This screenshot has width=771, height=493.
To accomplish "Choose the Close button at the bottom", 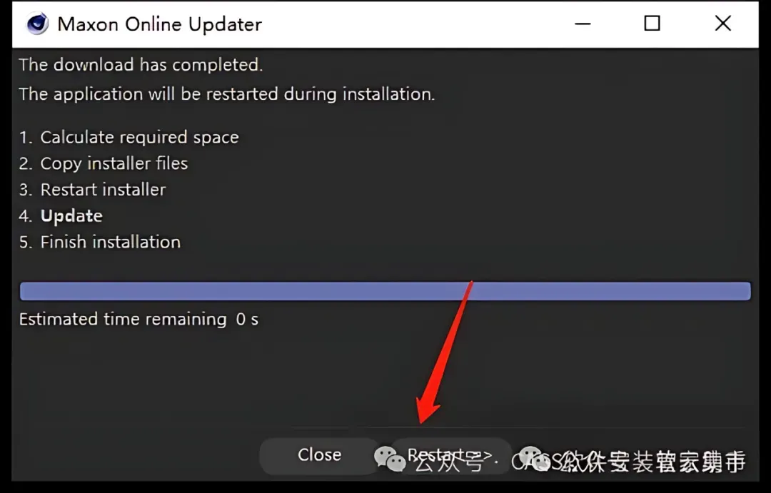I will click(x=320, y=455).
